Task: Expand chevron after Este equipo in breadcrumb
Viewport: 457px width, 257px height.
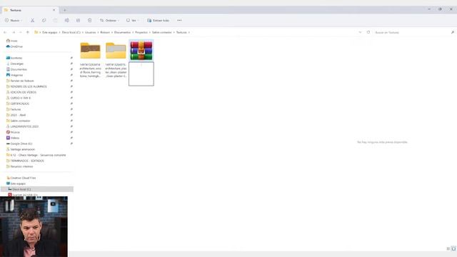Action: (60, 32)
